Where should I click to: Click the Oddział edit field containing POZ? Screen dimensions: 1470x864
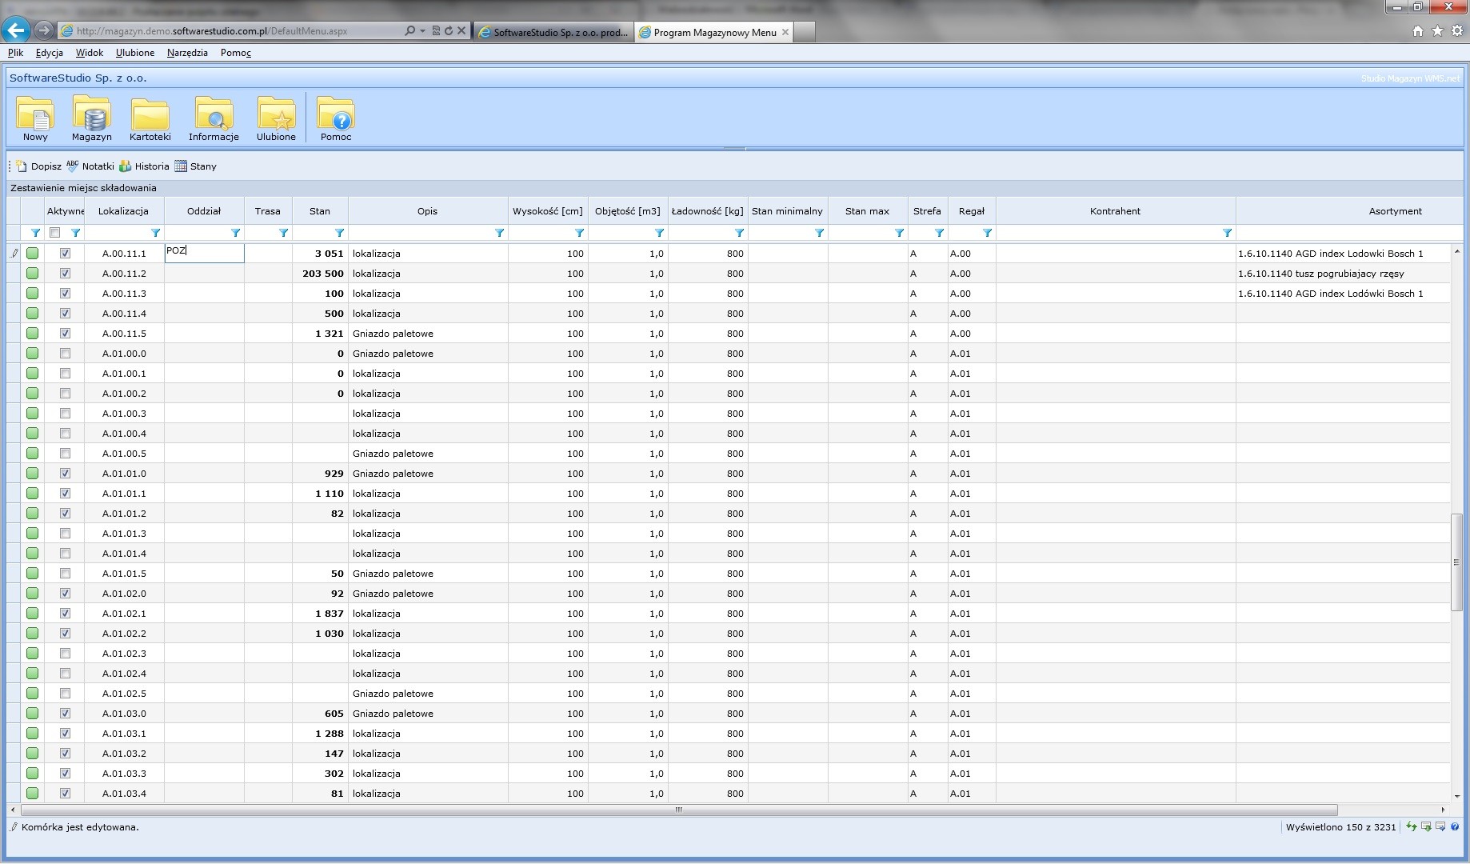(x=204, y=253)
